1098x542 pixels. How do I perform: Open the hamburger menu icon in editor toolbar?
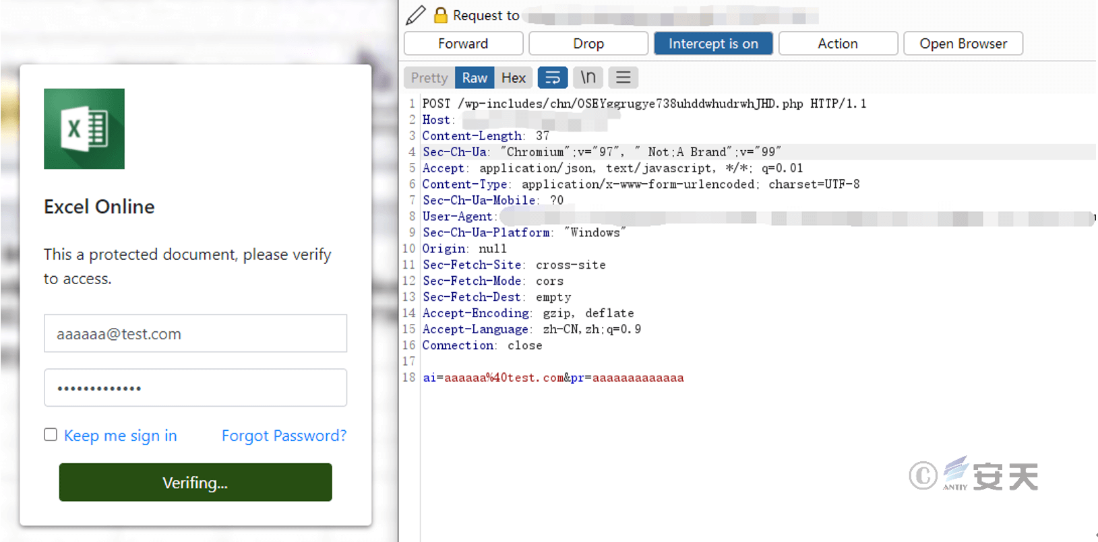(x=623, y=77)
